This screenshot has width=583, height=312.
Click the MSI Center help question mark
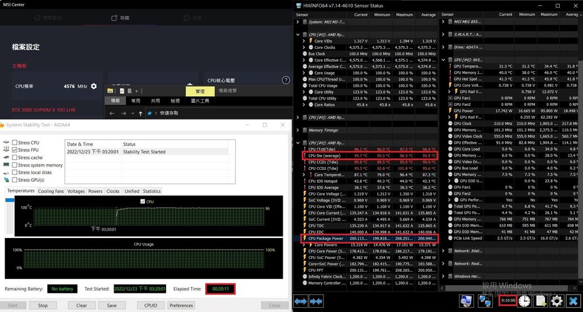click(286, 80)
